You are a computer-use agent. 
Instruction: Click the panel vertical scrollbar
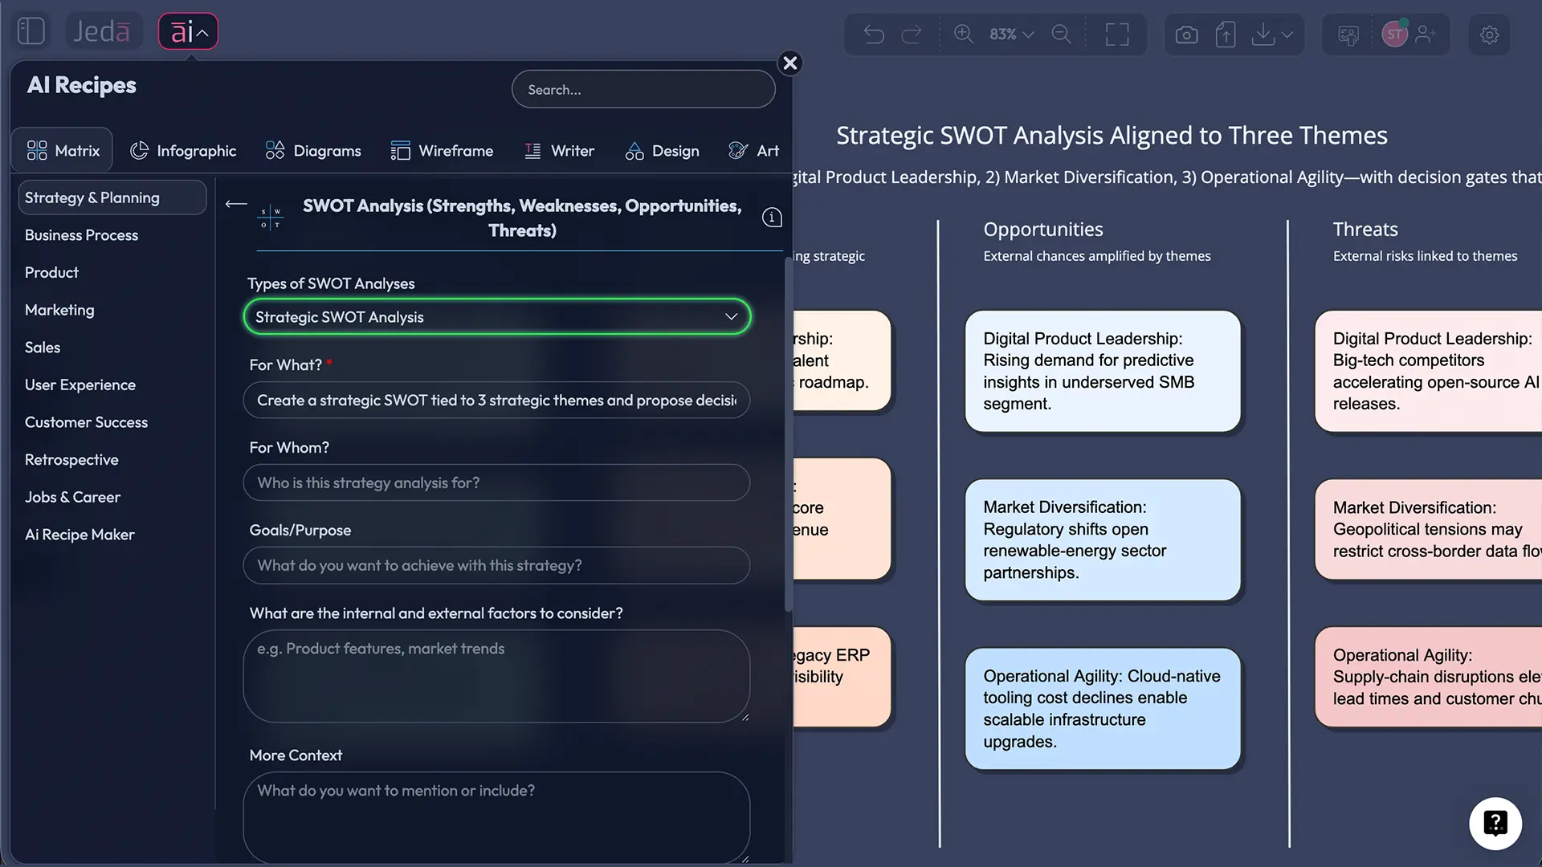(x=788, y=433)
